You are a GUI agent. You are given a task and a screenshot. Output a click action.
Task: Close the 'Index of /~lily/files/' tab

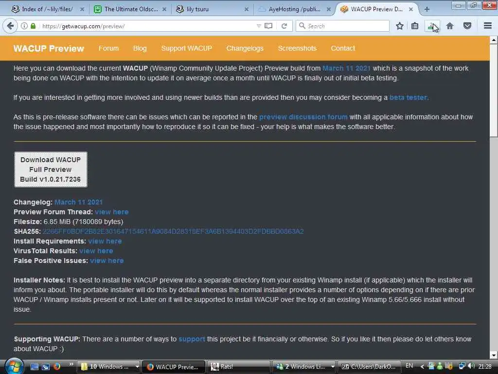[x=82, y=9]
